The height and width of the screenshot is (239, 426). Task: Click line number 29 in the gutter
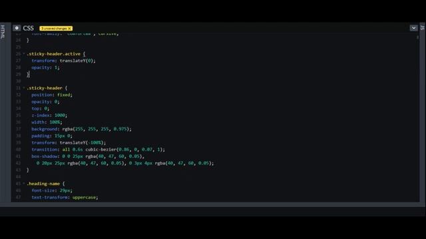pyautogui.click(x=18, y=74)
